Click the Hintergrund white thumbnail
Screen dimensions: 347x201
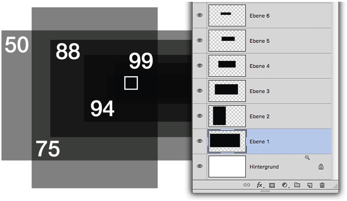(x=227, y=166)
